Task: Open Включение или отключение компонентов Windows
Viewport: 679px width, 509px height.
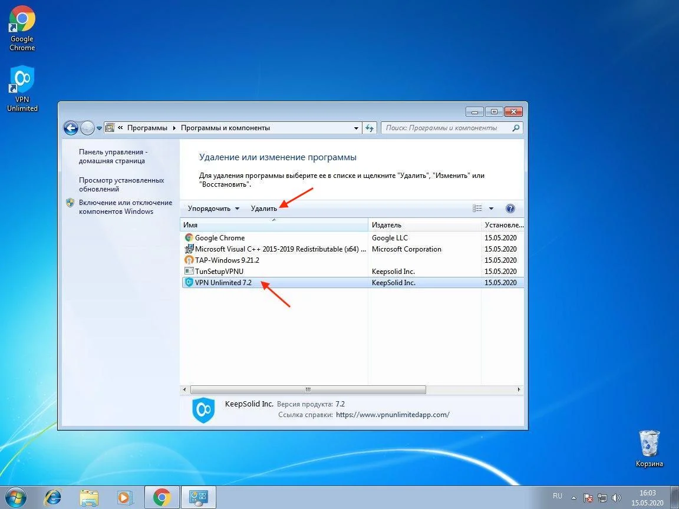Action: (125, 207)
